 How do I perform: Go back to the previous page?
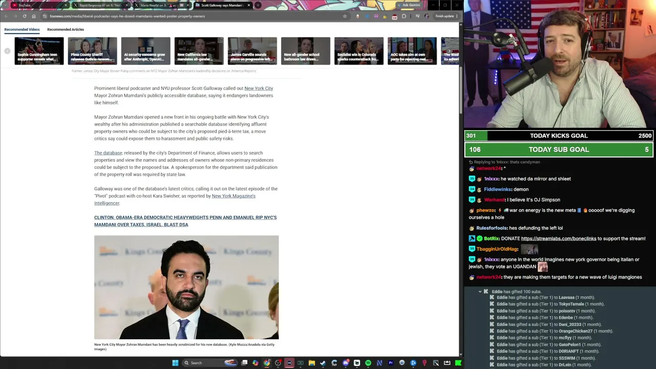[6, 16]
